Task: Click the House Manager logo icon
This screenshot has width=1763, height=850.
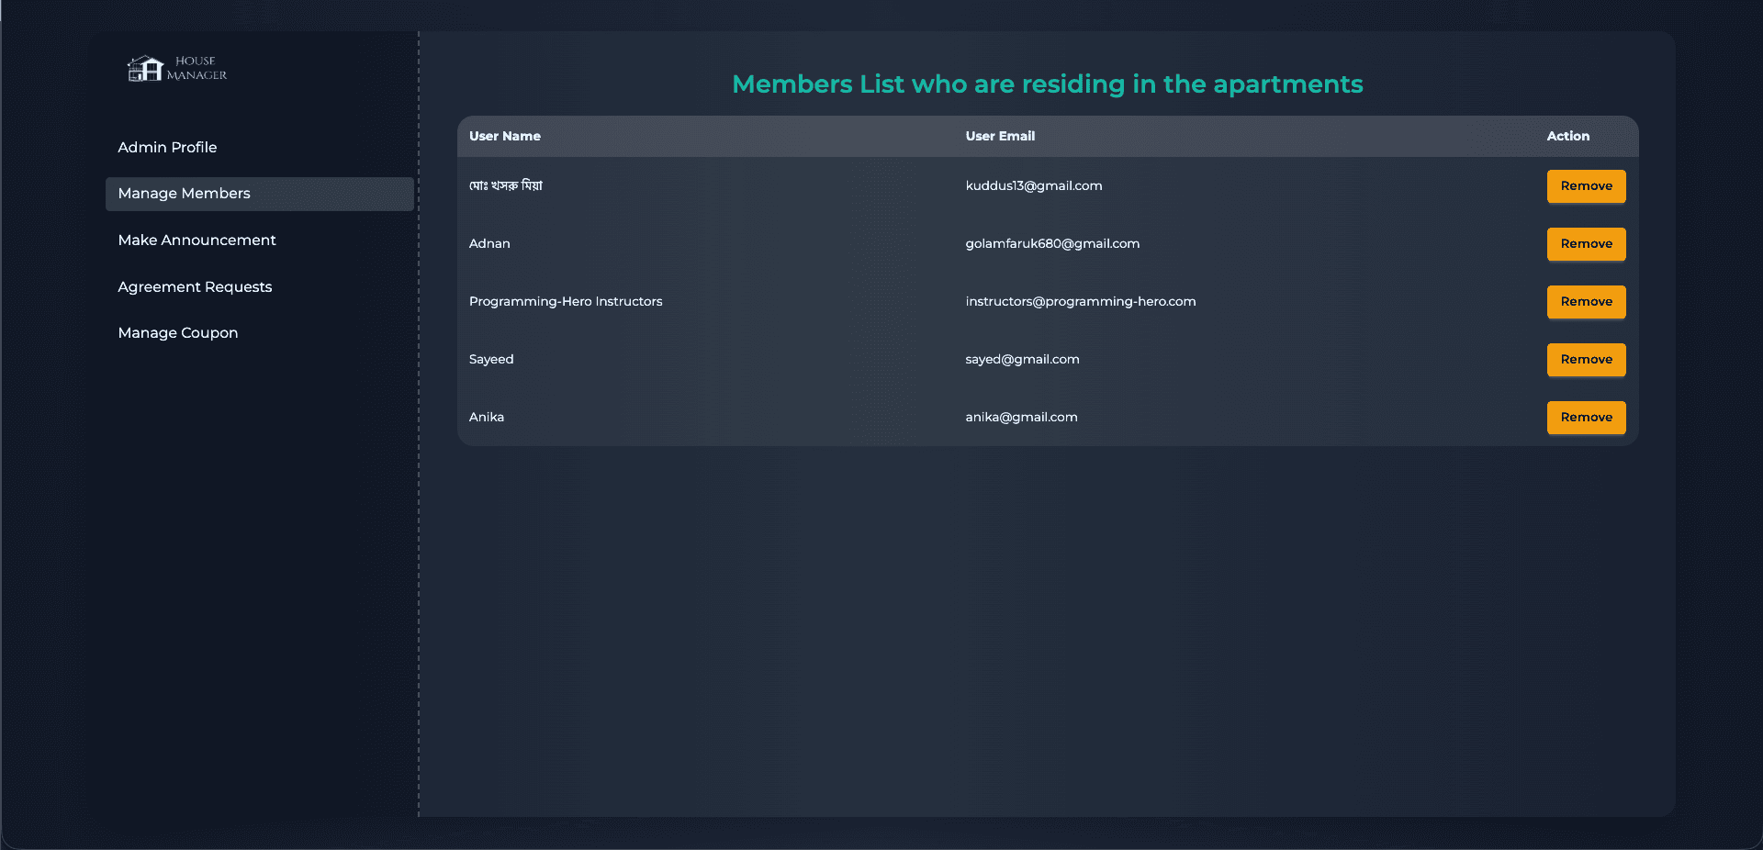Action: [176, 68]
